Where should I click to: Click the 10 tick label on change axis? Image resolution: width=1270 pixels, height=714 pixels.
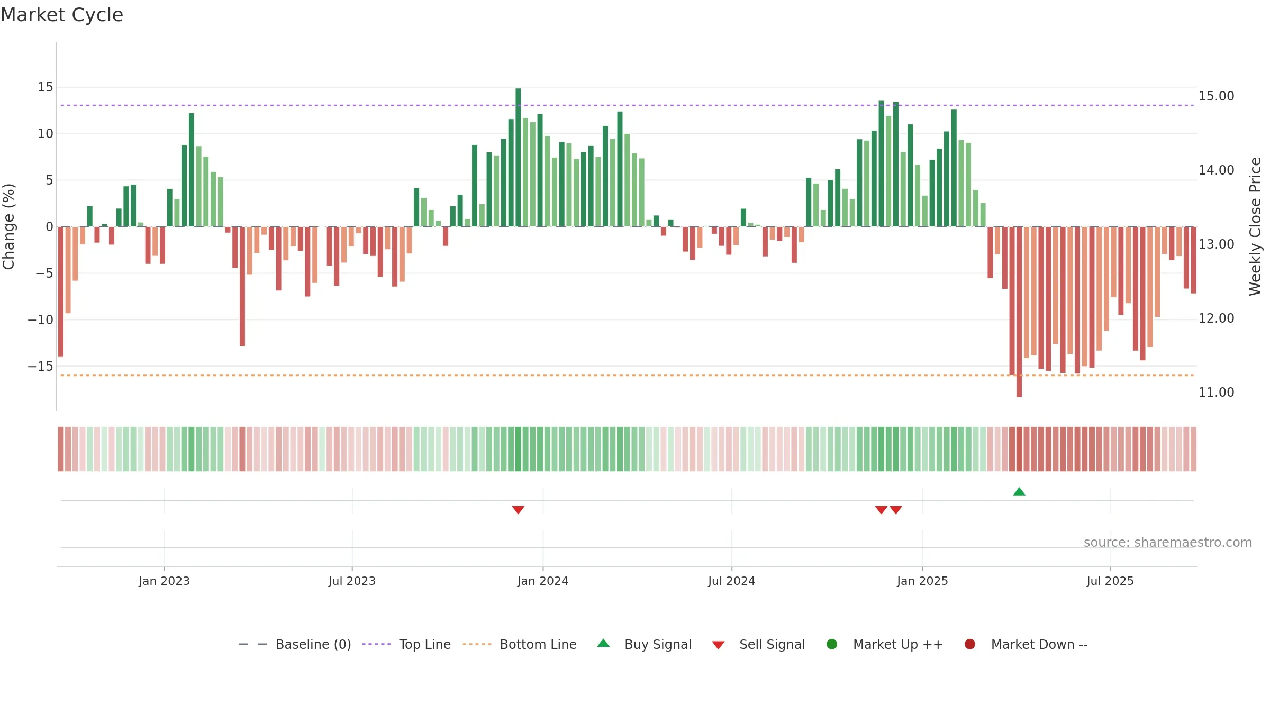[46, 134]
